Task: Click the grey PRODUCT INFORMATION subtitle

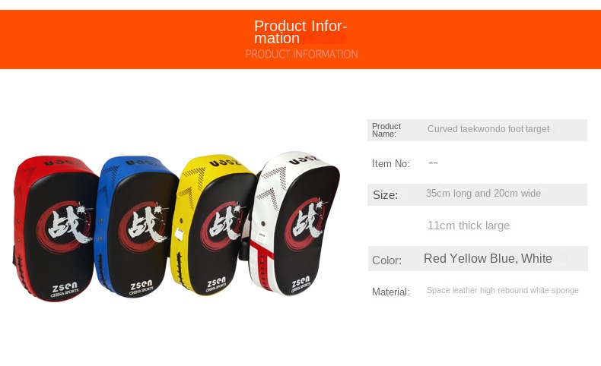Action: tap(302, 55)
